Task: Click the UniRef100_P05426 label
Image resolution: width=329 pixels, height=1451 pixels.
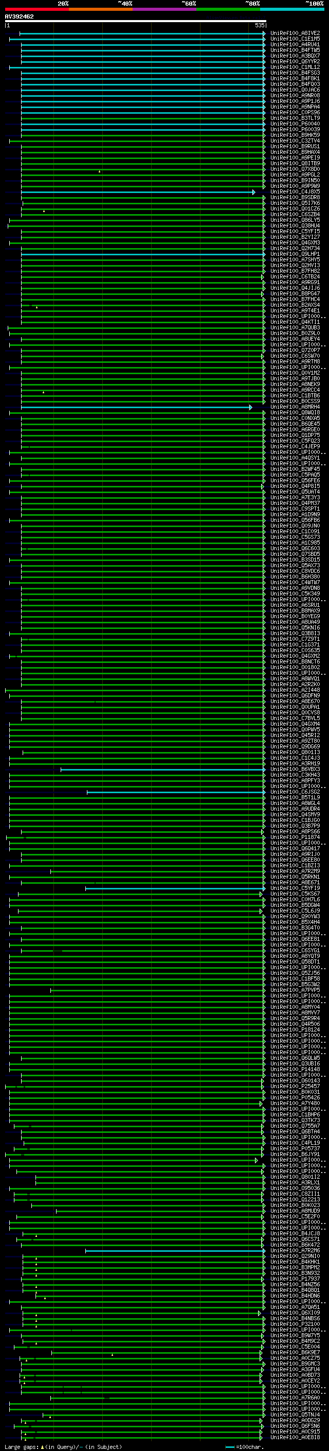Action: click(x=295, y=1097)
